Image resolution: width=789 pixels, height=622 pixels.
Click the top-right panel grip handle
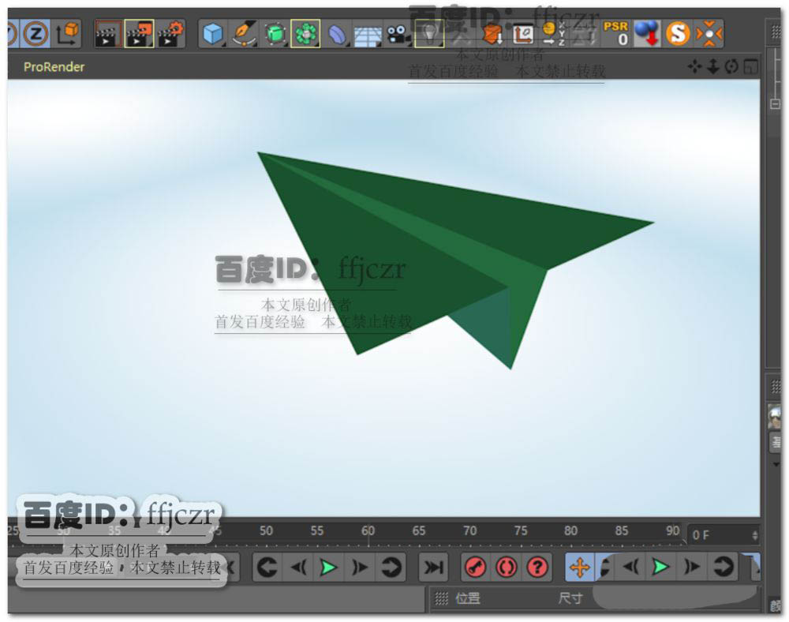tap(776, 32)
